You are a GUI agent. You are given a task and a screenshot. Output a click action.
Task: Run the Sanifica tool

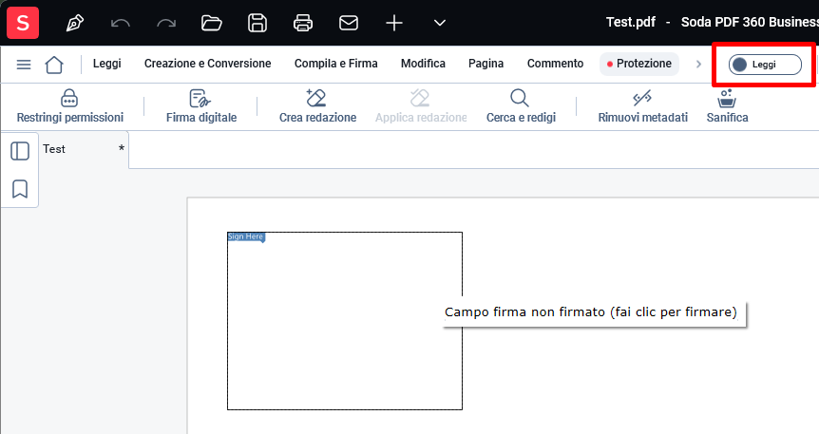coord(727,106)
